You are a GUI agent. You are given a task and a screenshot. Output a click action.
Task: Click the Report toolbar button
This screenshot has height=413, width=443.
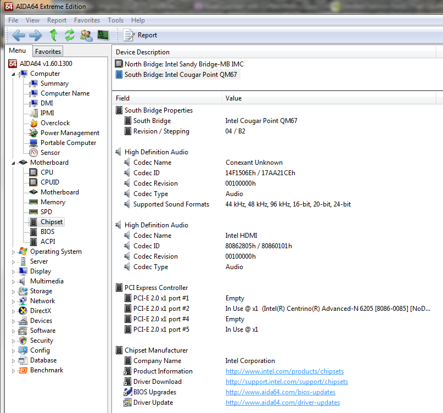[141, 35]
